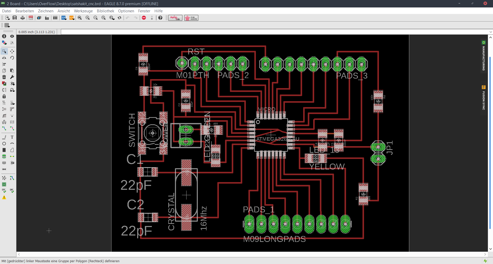This screenshot has height=264, width=493.
Task: Open the Fusion Sync side panel tab
Action: (x=483, y=98)
